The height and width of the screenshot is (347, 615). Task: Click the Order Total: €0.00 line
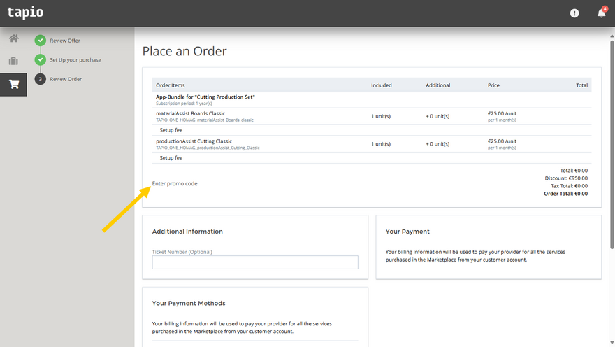point(565,194)
